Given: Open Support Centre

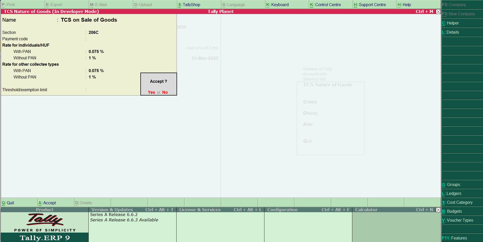Looking at the screenshot, I should point(375,5).
